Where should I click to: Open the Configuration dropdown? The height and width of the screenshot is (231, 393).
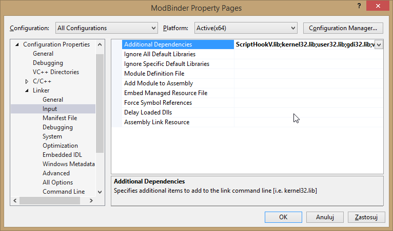(x=106, y=28)
